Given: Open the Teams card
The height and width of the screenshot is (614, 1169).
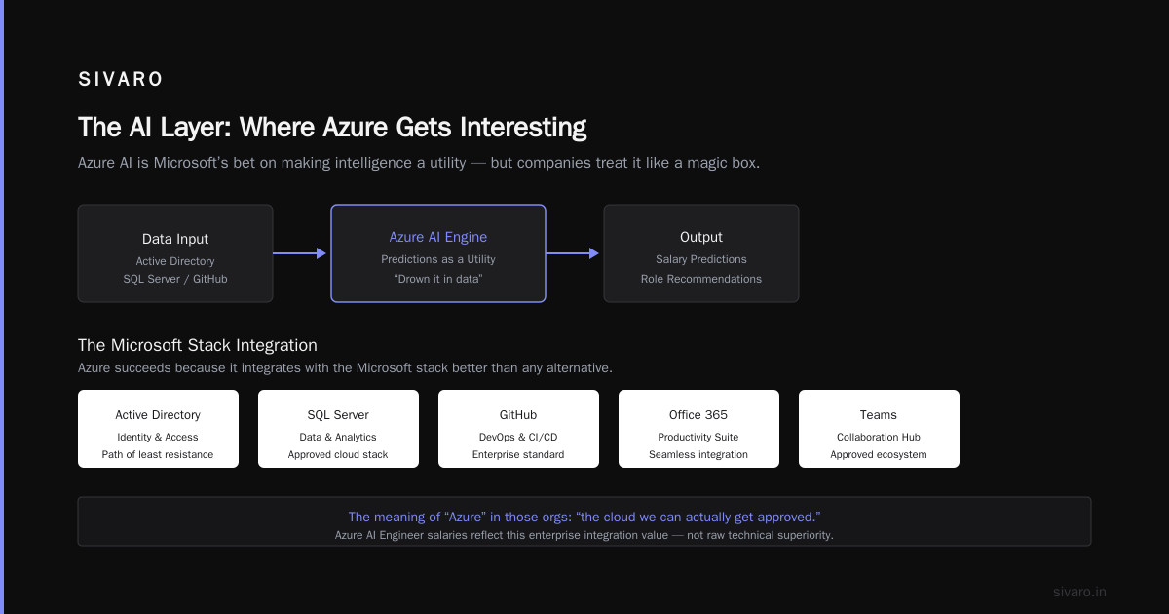Looking at the screenshot, I should click(879, 429).
